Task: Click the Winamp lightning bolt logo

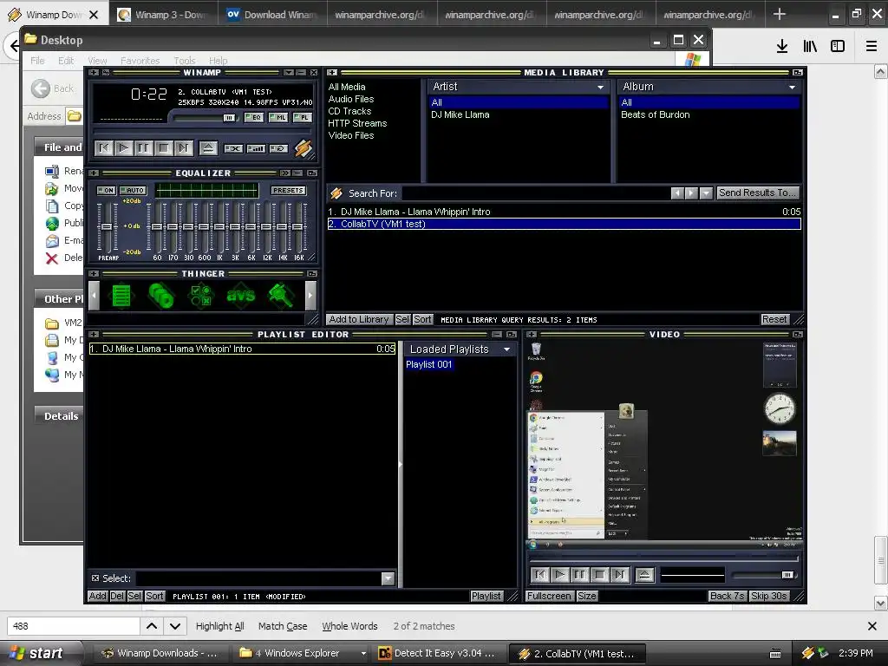Action: [x=303, y=148]
